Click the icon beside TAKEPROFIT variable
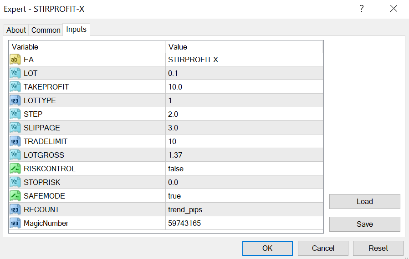Image resolution: width=409 pixels, height=259 pixels. pos(15,87)
